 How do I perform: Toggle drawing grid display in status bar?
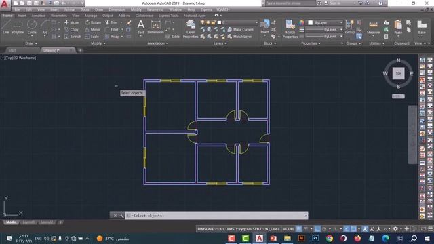coord(299,229)
